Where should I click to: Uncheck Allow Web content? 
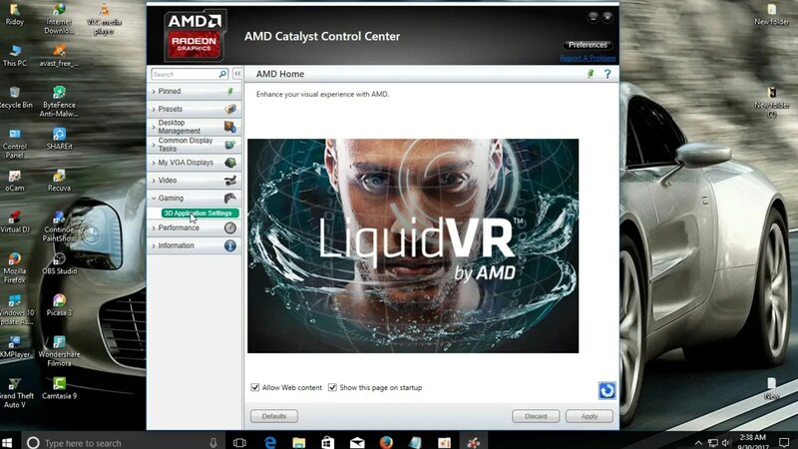tap(255, 387)
